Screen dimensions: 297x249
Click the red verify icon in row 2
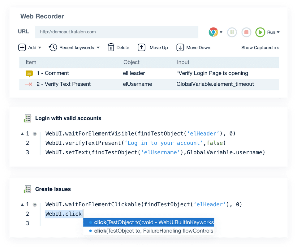pyautogui.click(x=28, y=84)
